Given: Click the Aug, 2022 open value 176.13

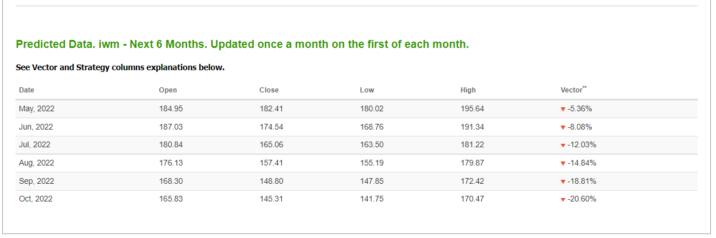Looking at the screenshot, I should [x=171, y=163].
